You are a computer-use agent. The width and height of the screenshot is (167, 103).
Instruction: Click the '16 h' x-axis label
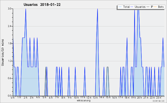(x=114, y=98)
